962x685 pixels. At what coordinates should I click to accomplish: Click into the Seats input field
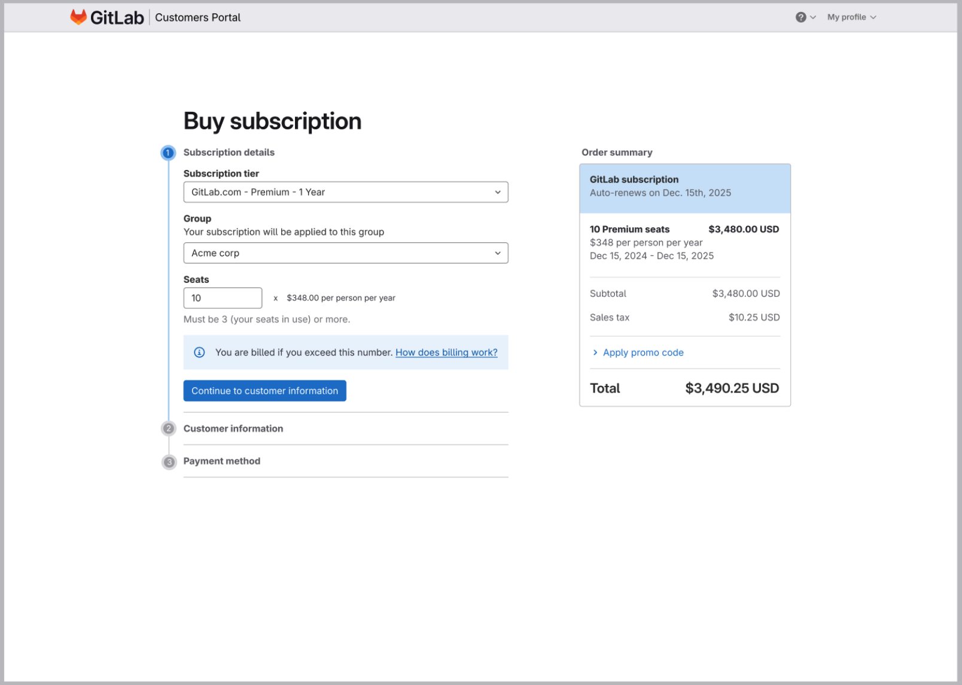pyautogui.click(x=223, y=298)
